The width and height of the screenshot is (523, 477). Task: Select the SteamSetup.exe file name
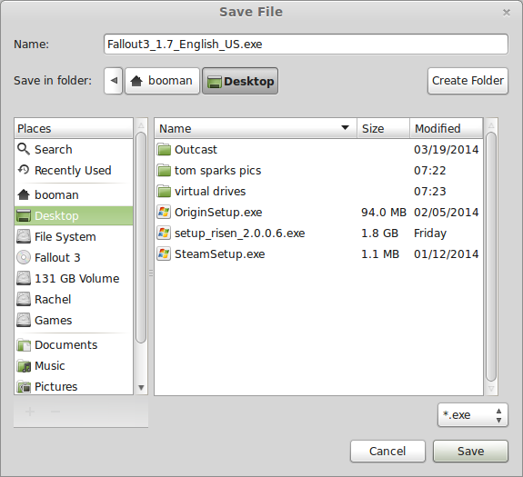click(220, 253)
